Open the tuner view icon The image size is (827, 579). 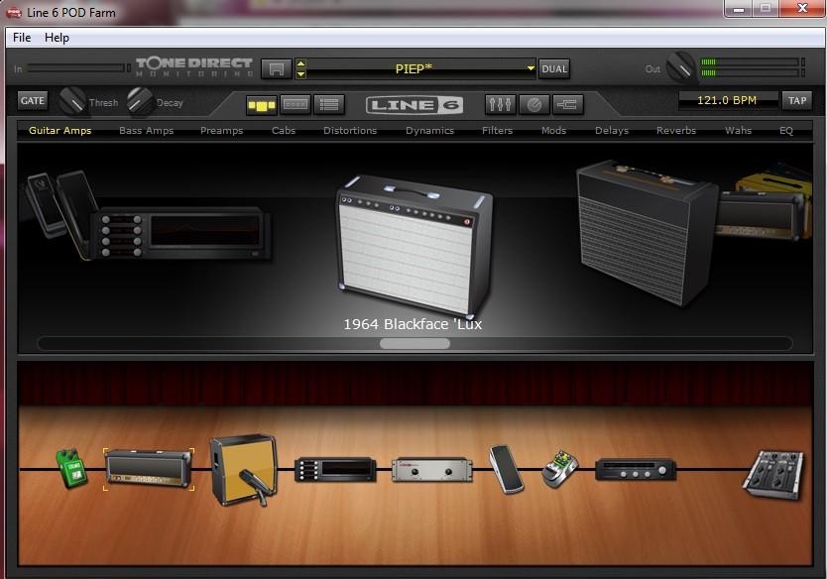(534, 104)
